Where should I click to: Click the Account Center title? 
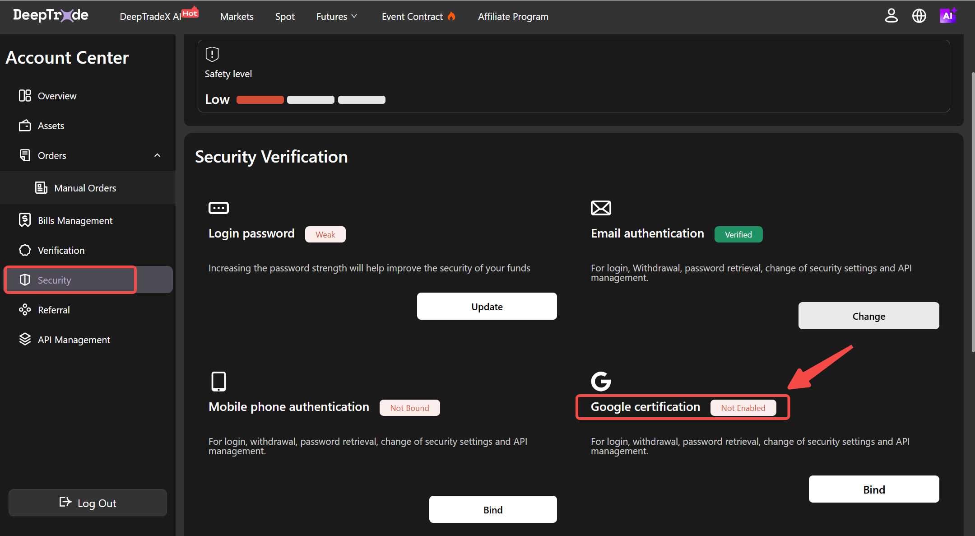click(67, 57)
